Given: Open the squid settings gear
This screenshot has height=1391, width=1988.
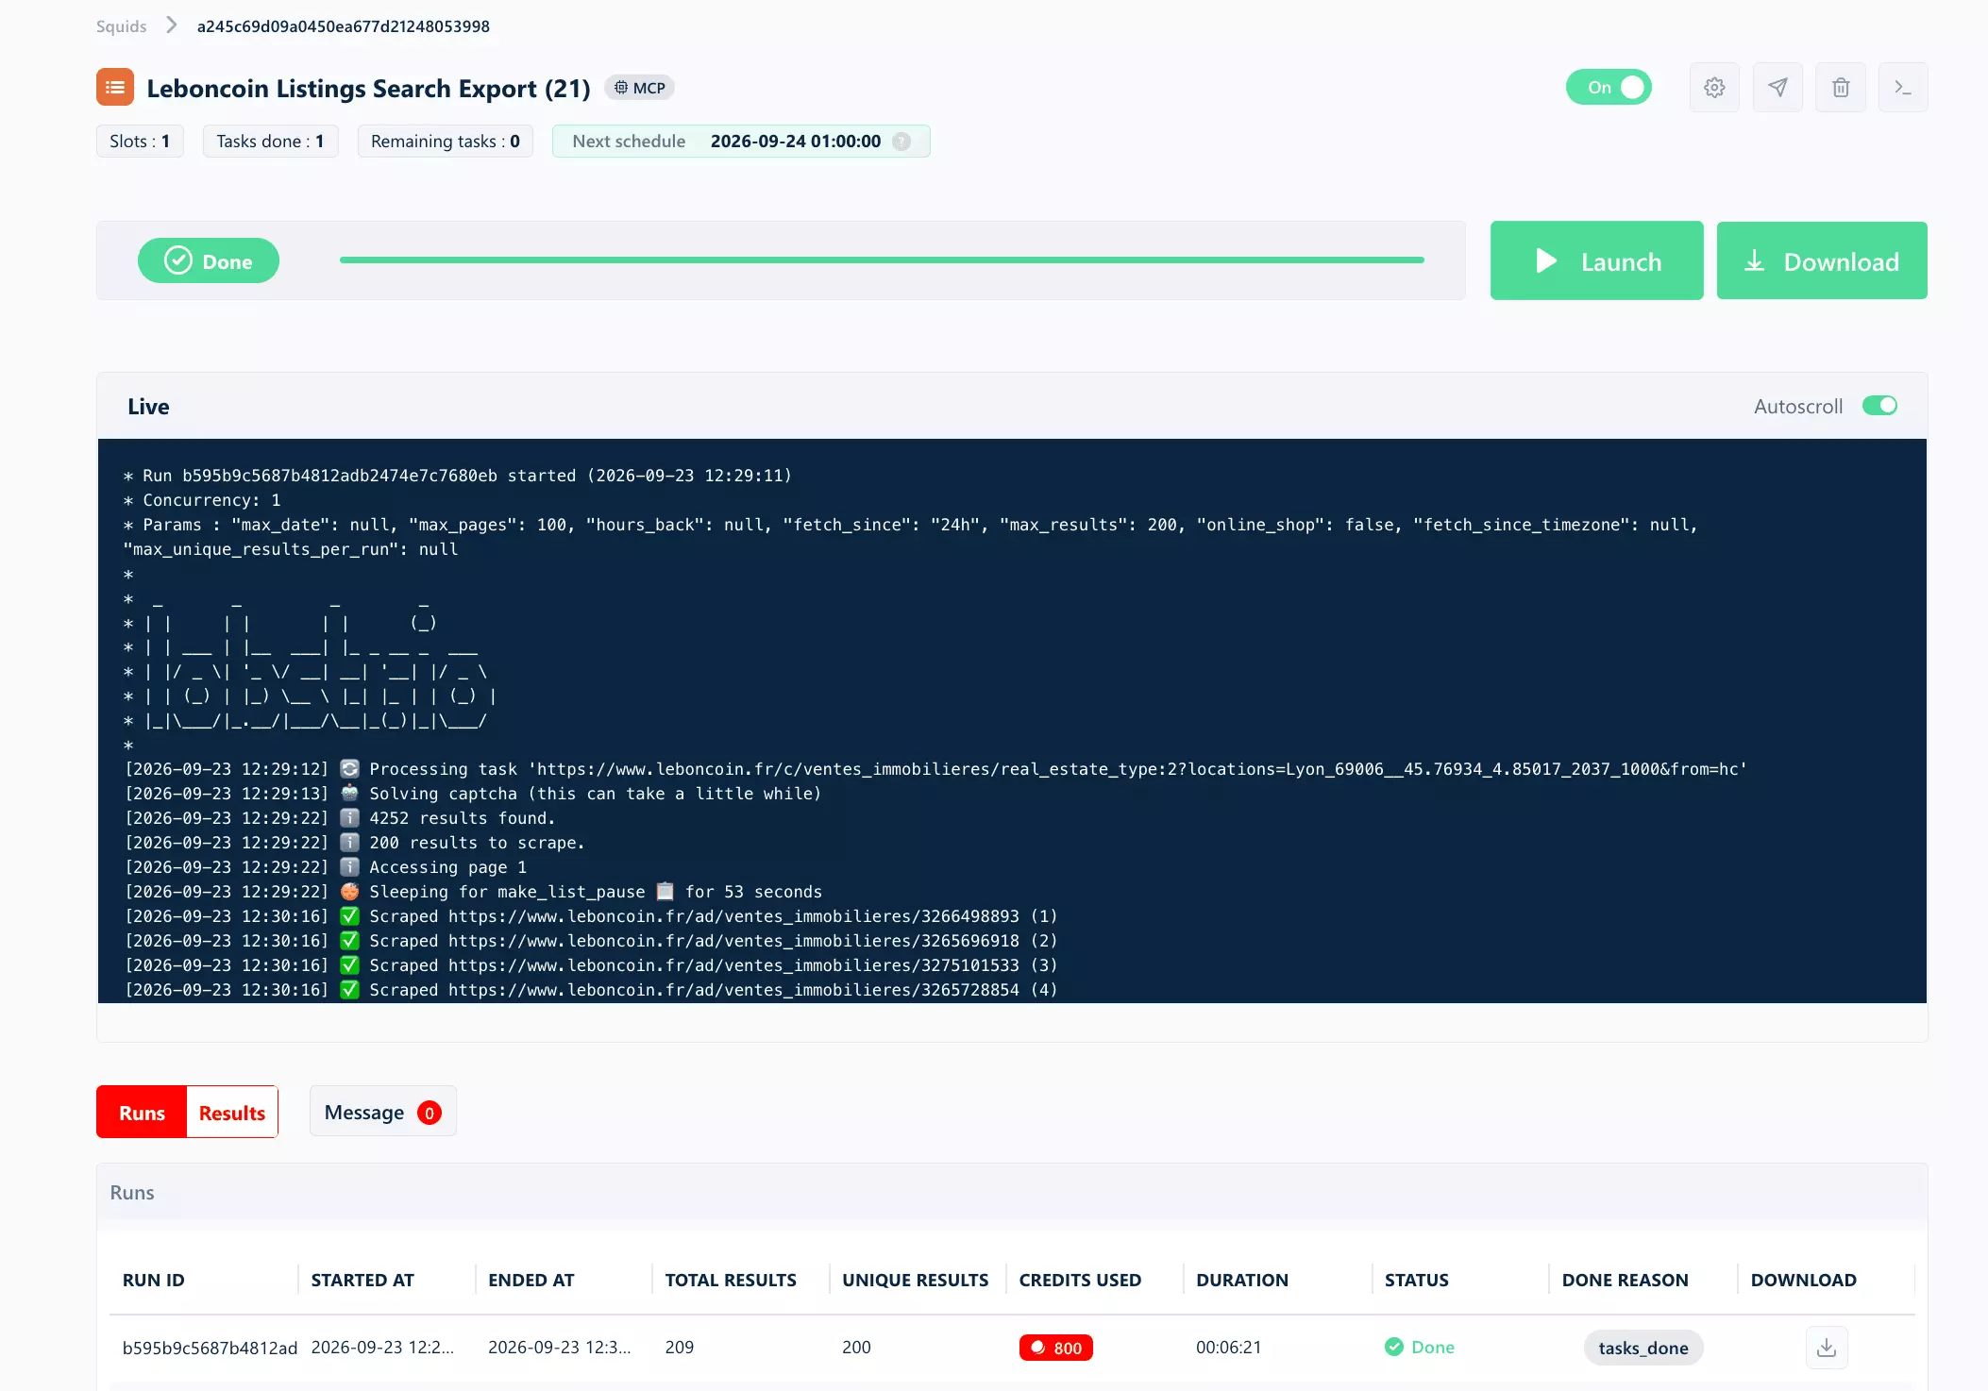Looking at the screenshot, I should point(1714,88).
